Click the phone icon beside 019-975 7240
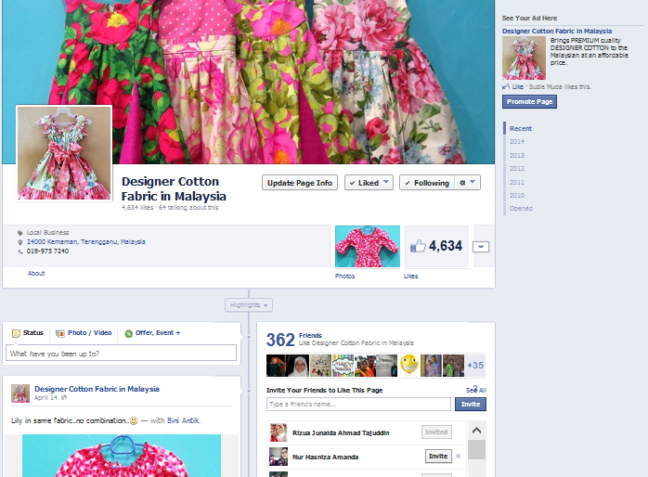 pyautogui.click(x=20, y=251)
